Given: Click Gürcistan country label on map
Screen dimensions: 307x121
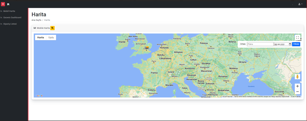Looking at the screenshot, I should tap(279, 91).
